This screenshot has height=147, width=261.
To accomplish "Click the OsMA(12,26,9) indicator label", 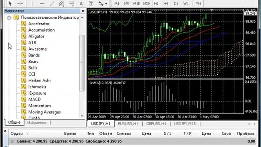I will [108, 83].
